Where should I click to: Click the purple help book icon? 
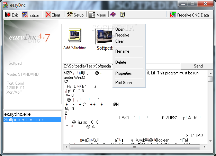click(113, 14)
